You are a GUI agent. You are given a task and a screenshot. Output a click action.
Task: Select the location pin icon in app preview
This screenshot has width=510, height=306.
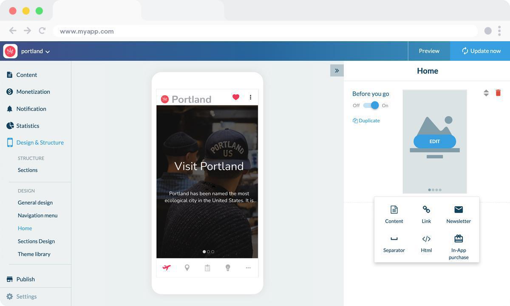click(x=187, y=268)
